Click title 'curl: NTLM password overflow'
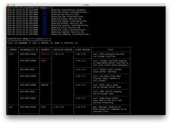Screen dimensions: 172x125 [109, 54]
